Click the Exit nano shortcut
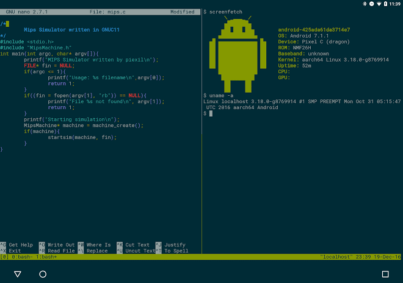The width and height of the screenshot is (403, 283). click(x=11, y=251)
